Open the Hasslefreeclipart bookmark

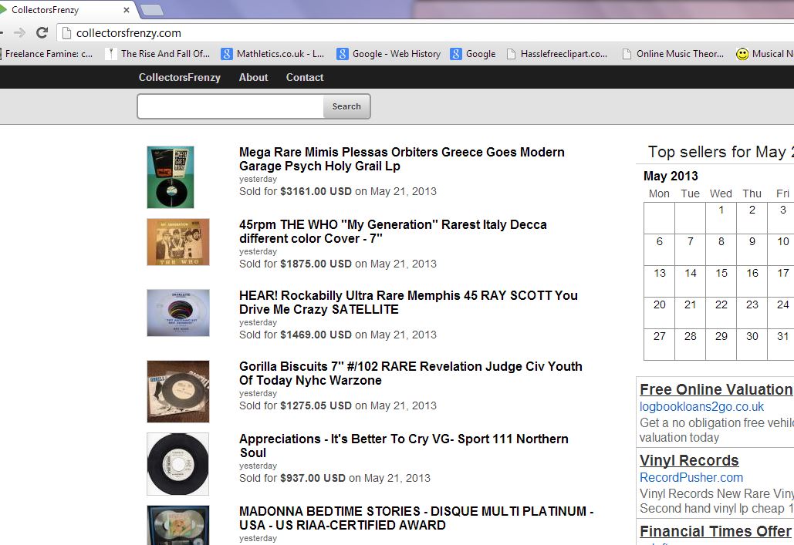557,54
